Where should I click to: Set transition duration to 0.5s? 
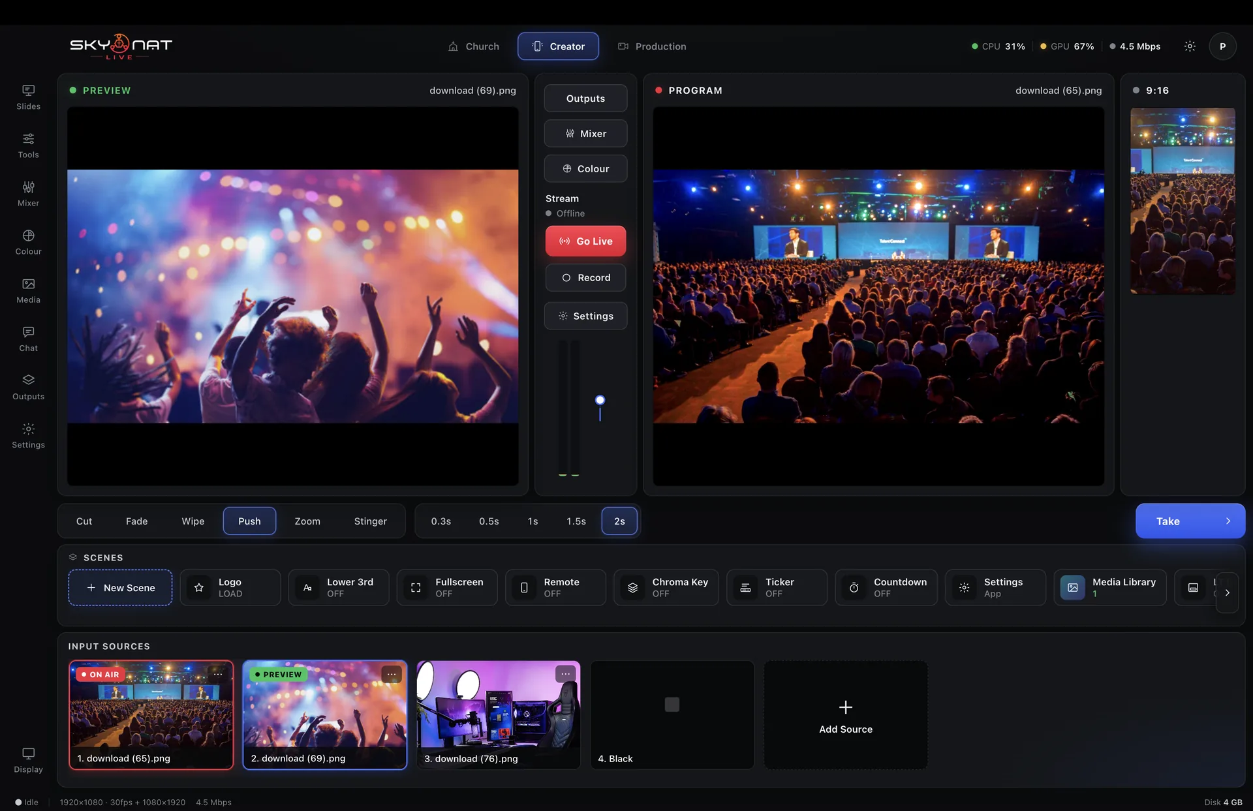(489, 521)
